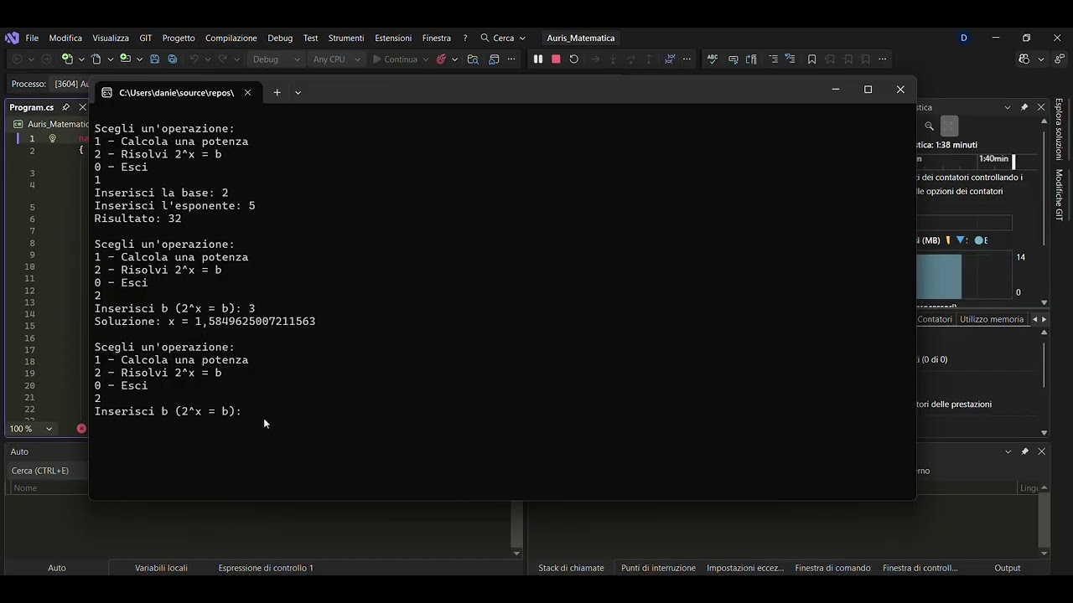Click the Find in Files icon

pyautogui.click(x=473, y=59)
